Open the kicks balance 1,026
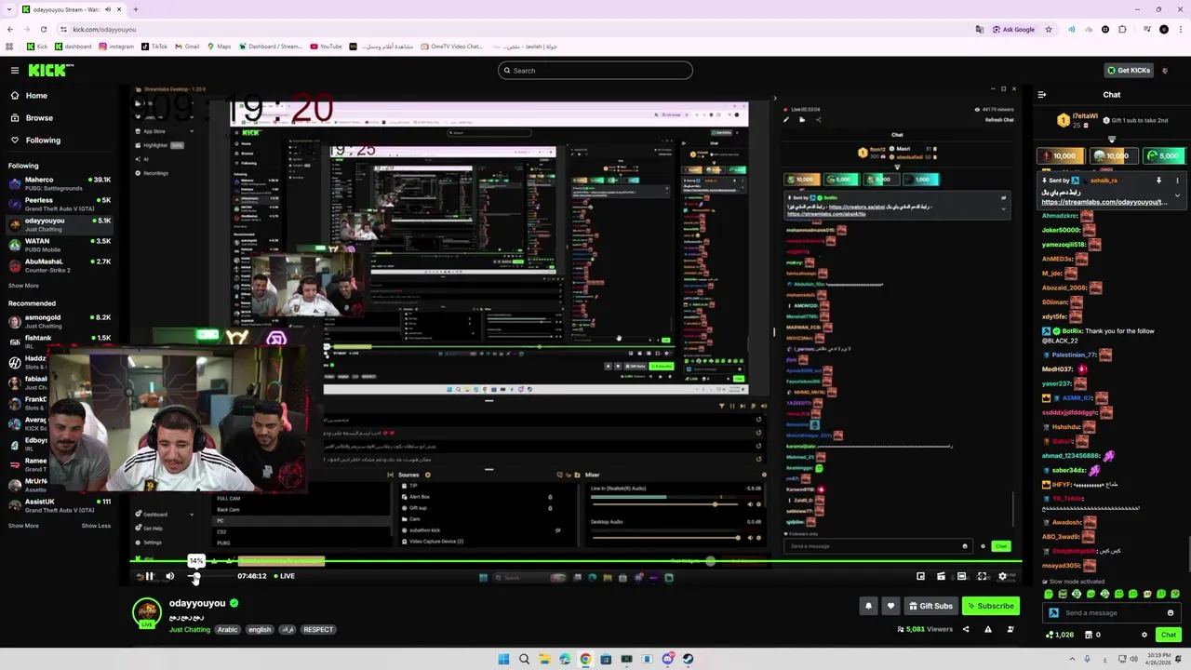The width and height of the screenshot is (1191, 670). click(1060, 635)
